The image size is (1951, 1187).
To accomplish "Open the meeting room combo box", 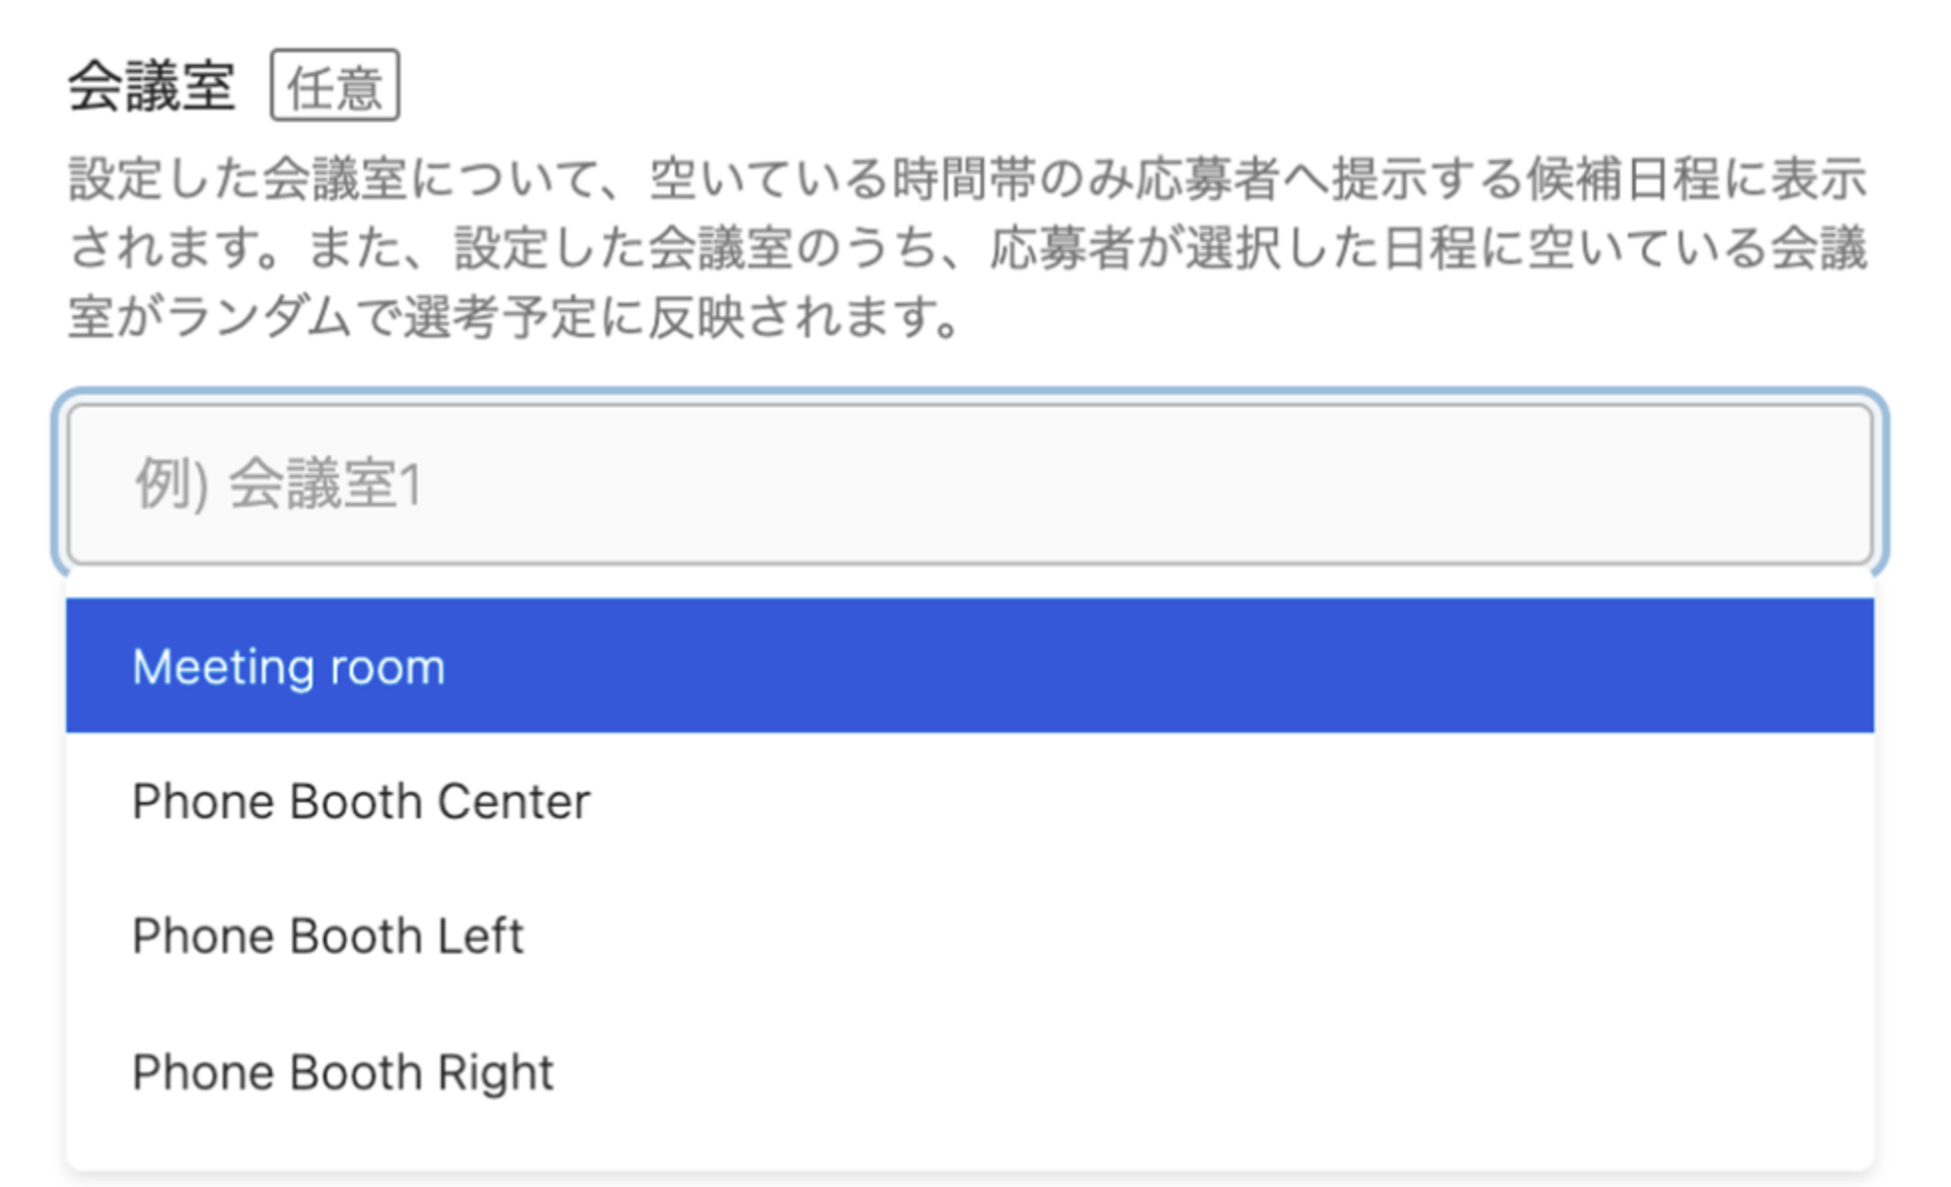I will pyautogui.click(x=970, y=485).
